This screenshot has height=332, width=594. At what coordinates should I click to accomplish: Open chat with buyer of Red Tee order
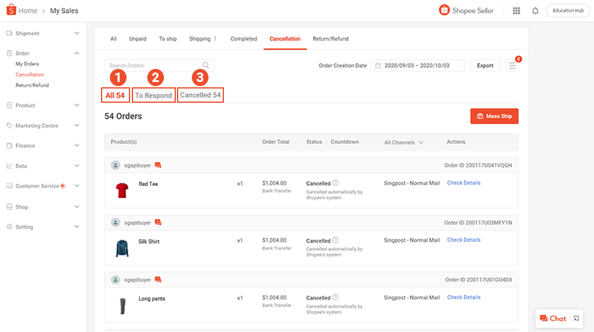[158, 165]
